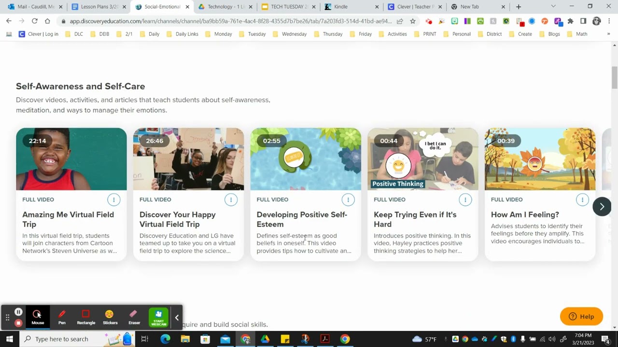Image resolution: width=618 pixels, height=347 pixels.
Task: Click the address bar URL
Action: [231, 21]
